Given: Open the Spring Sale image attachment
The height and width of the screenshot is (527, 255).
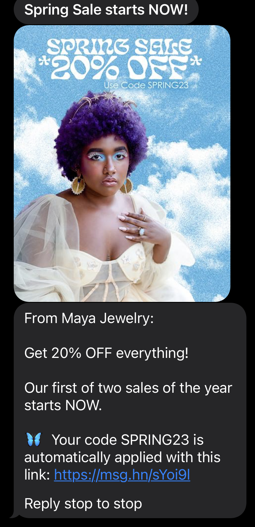Looking at the screenshot, I should click(122, 163).
